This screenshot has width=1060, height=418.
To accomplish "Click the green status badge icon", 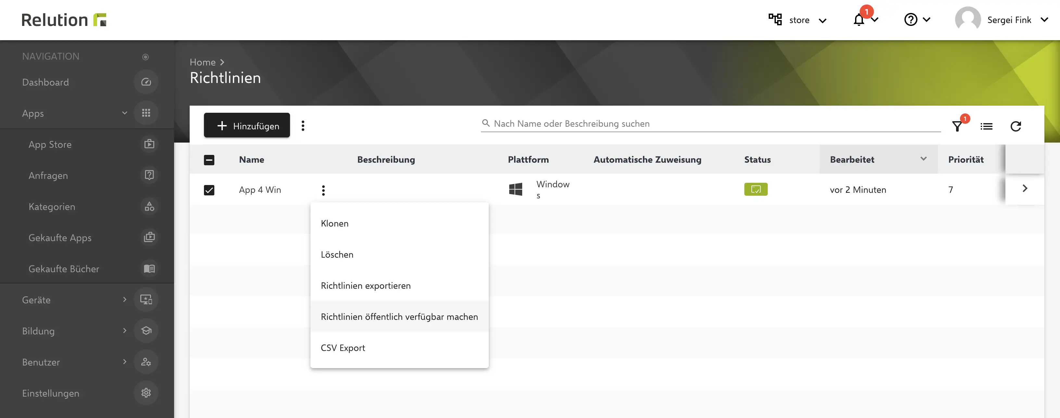I will point(755,189).
